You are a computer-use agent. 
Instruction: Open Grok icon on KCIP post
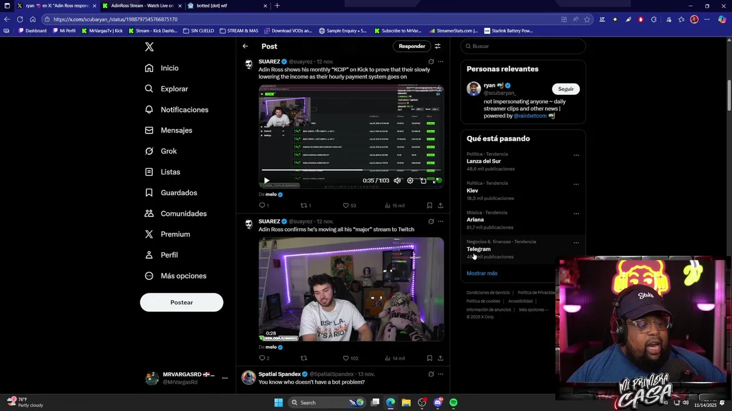[x=431, y=62]
